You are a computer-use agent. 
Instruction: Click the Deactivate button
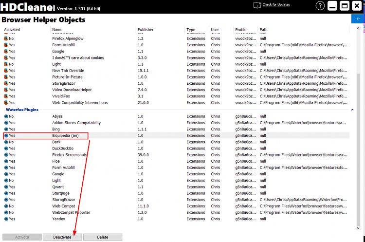(62, 237)
